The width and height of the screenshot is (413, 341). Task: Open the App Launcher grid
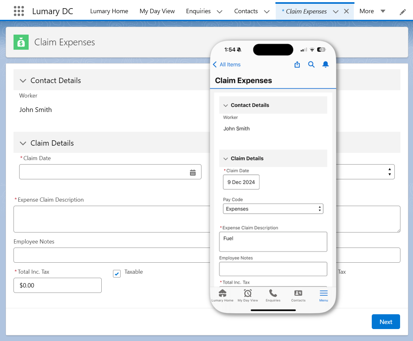19,11
